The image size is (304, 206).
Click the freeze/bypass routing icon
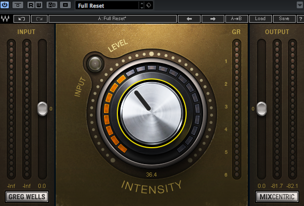(18, 5)
